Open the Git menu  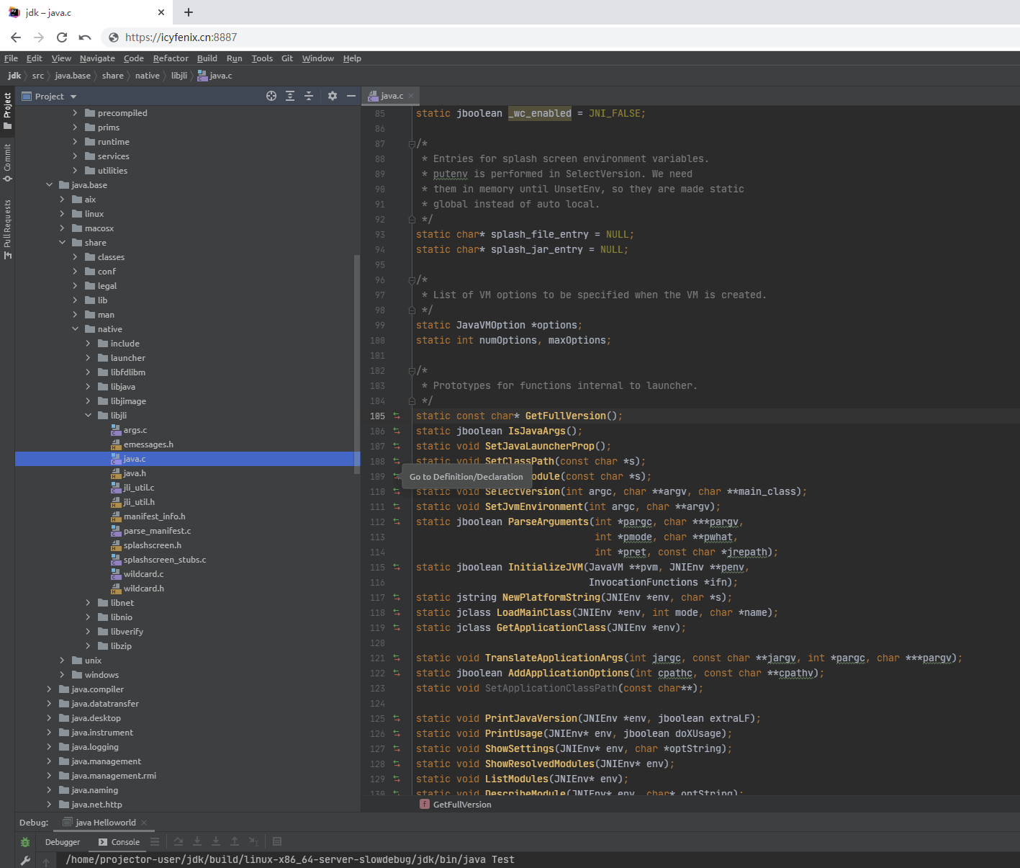point(287,58)
